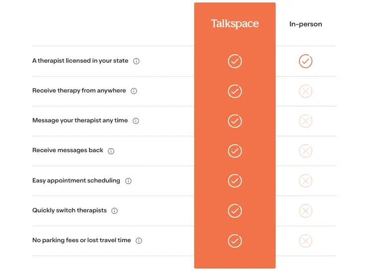Click In-person checkmark for licensed therapist row
The height and width of the screenshot is (277, 369).
[305, 61]
